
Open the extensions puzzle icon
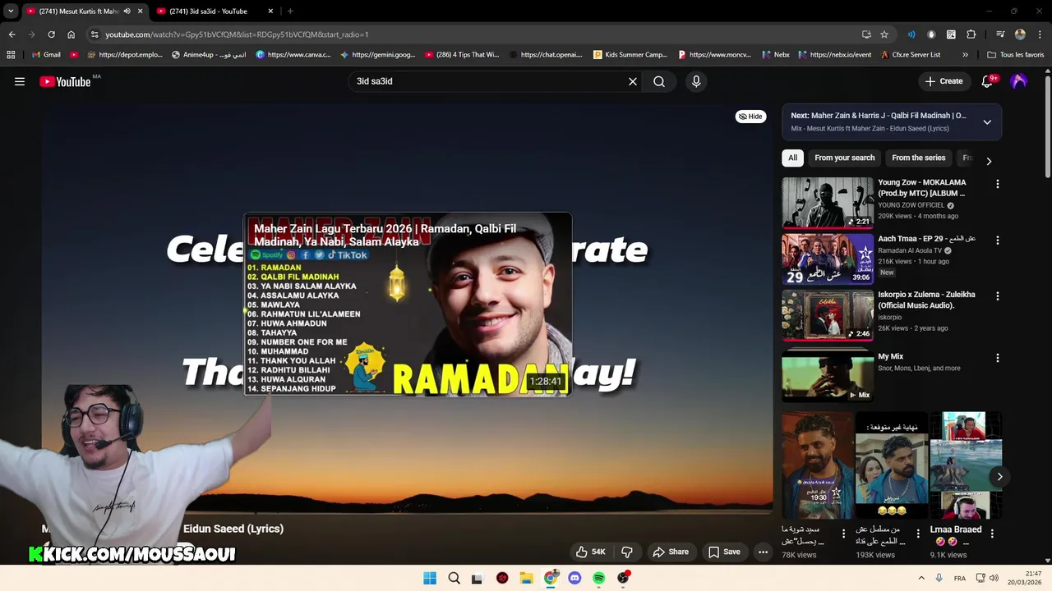[x=971, y=34]
